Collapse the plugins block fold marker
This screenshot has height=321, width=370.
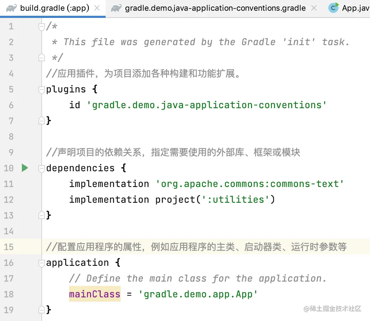tap(42, 90)
